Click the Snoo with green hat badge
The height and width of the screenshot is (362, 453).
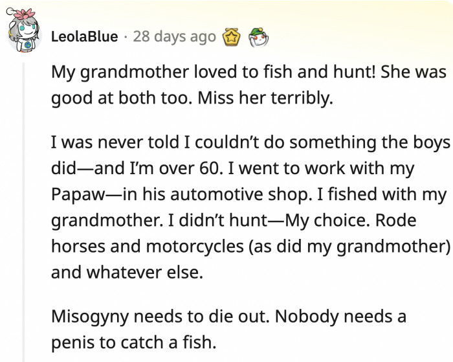260,37
